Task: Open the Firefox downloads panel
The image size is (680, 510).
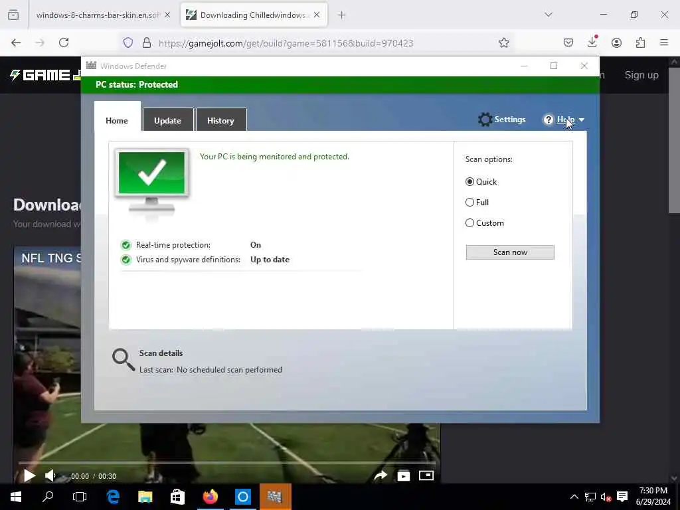Action: coord(592,42)
